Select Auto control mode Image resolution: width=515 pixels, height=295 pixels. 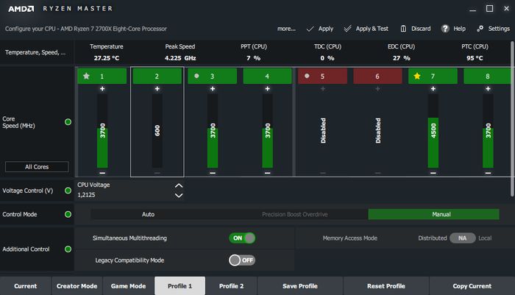[148, 214]
